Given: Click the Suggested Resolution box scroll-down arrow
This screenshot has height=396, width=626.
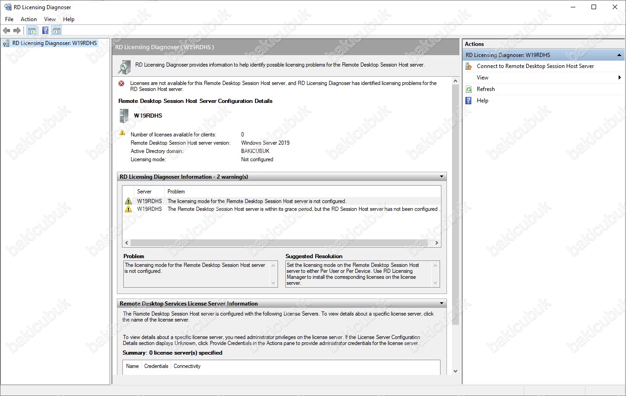Looking at the screenshot, I should tap(435, 283).
